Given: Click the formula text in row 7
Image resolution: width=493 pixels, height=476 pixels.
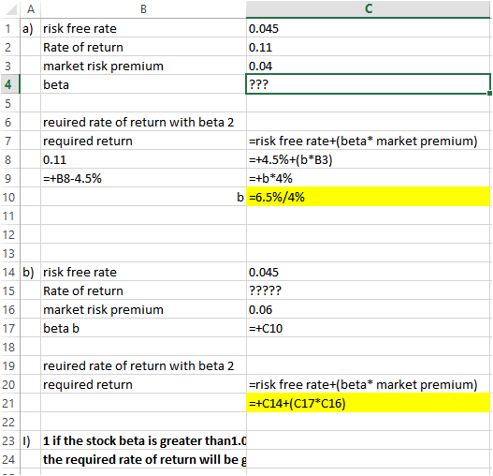Looking at the screenshot, I should point(363,141).
